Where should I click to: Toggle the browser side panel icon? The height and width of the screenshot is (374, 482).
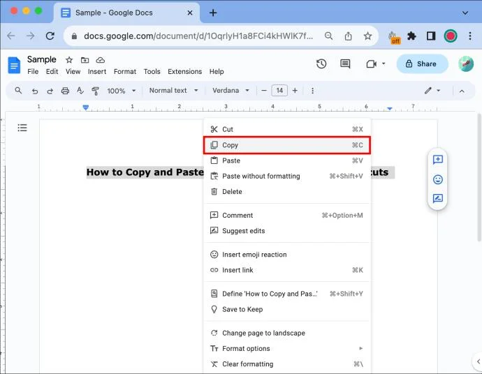431,36
